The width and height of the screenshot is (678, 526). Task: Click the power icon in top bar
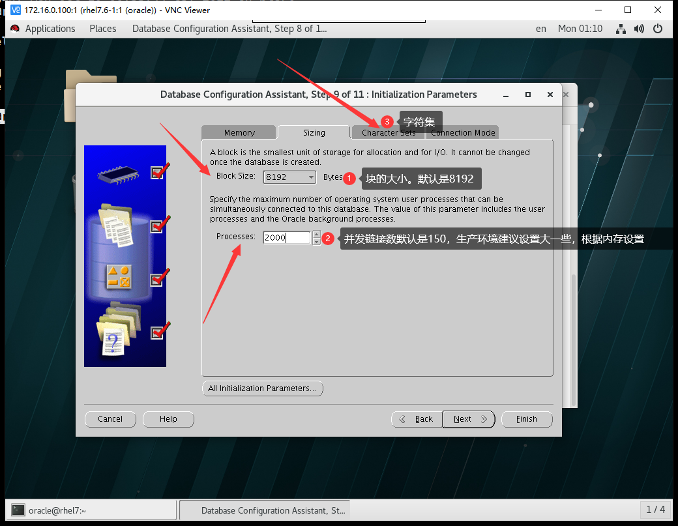click(658, 29)
